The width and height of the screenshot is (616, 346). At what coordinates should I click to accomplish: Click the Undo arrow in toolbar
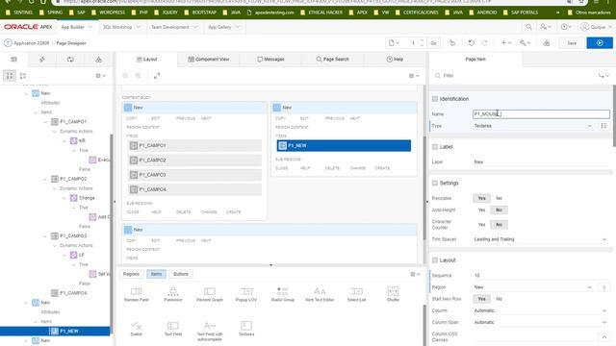point(471,42)
